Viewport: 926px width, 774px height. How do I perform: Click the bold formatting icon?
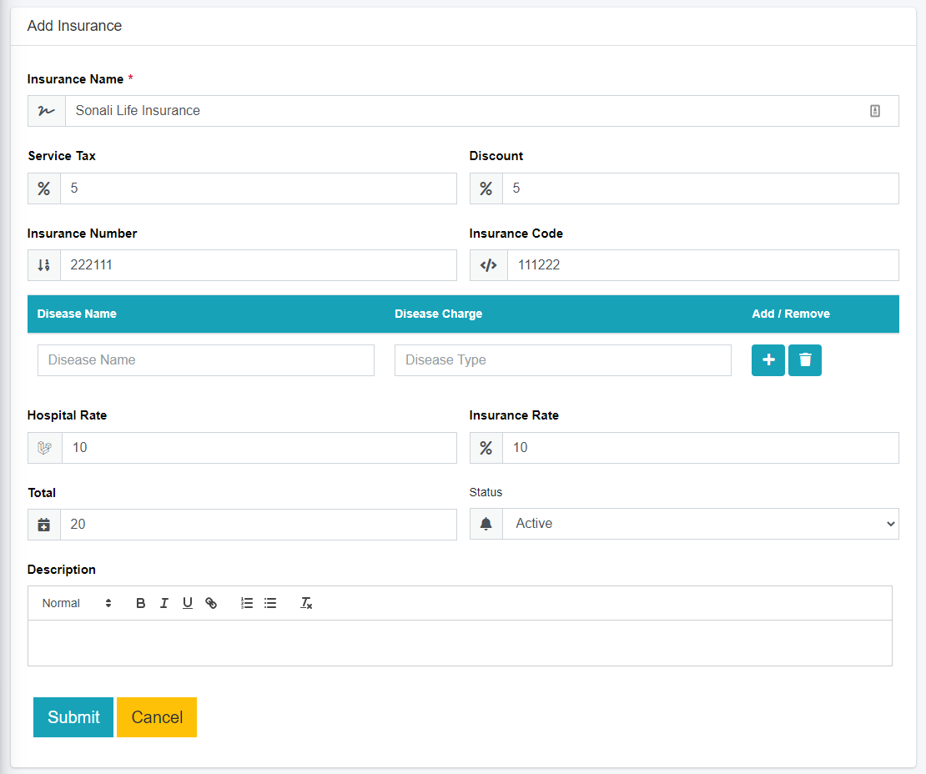pyautogui.click(x=141, y=603)
